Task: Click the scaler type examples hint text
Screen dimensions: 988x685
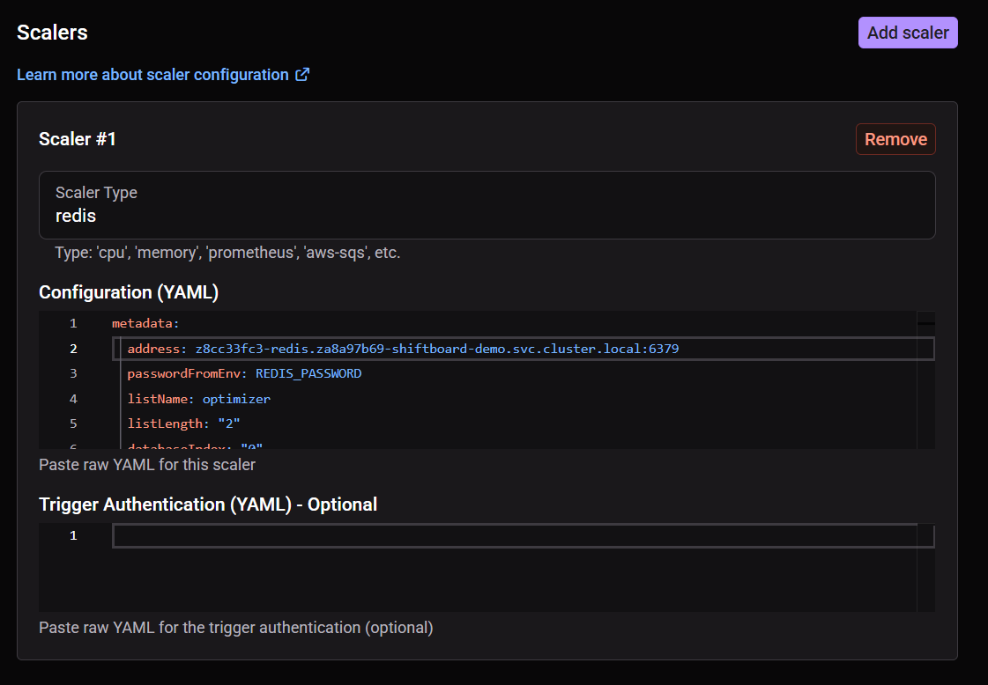Action: click(227, 253)
